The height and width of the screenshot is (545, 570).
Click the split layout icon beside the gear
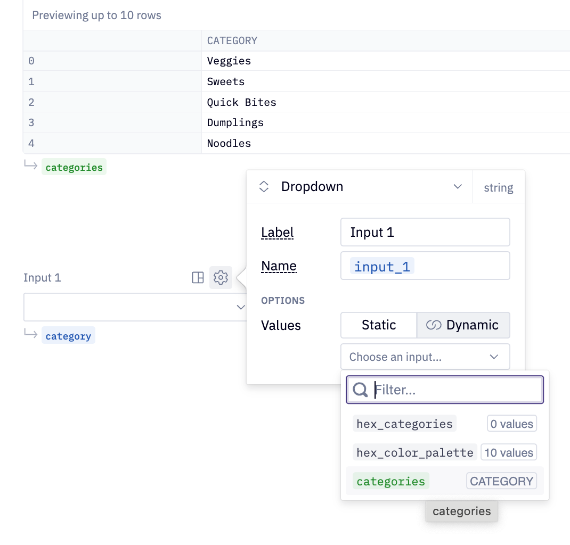pyautogui.click(x=198, y=277)
